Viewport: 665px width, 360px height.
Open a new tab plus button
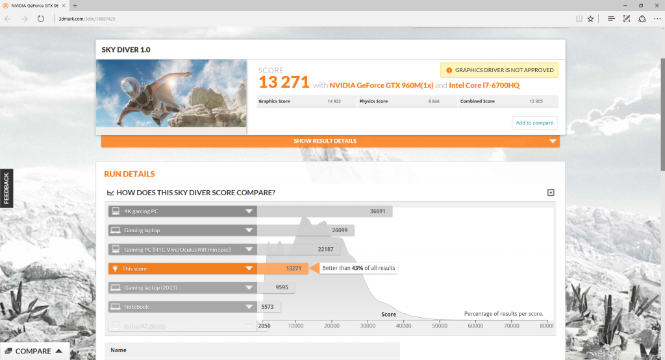pyautogui.click(x=75, y=5)
